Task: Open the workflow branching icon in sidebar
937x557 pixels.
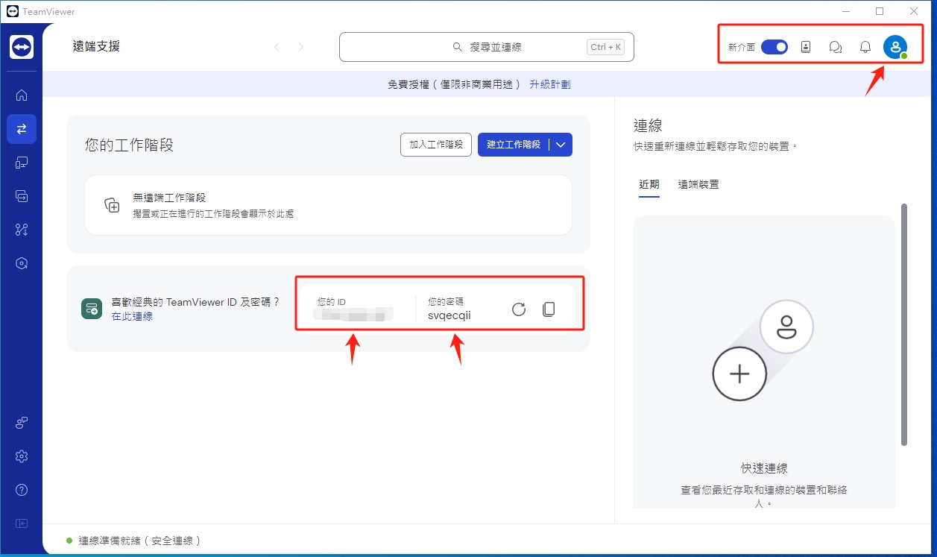Action: coord(22,230)
